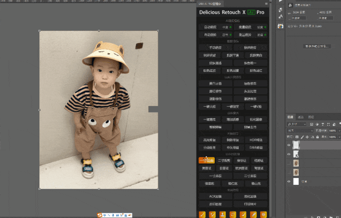Click the 一寸排版 button

click(x=215, y=176)
